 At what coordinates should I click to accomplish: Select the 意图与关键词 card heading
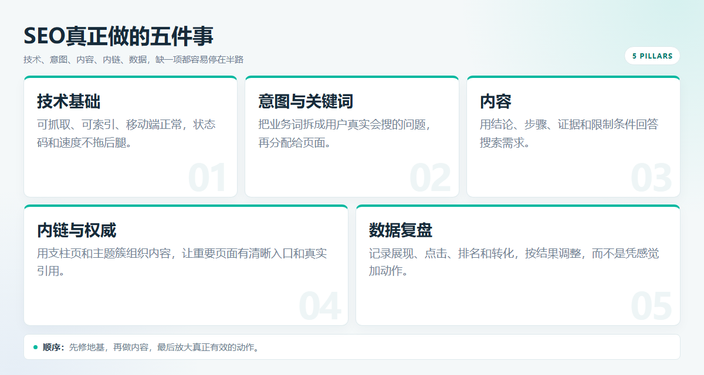pos(306,101)
